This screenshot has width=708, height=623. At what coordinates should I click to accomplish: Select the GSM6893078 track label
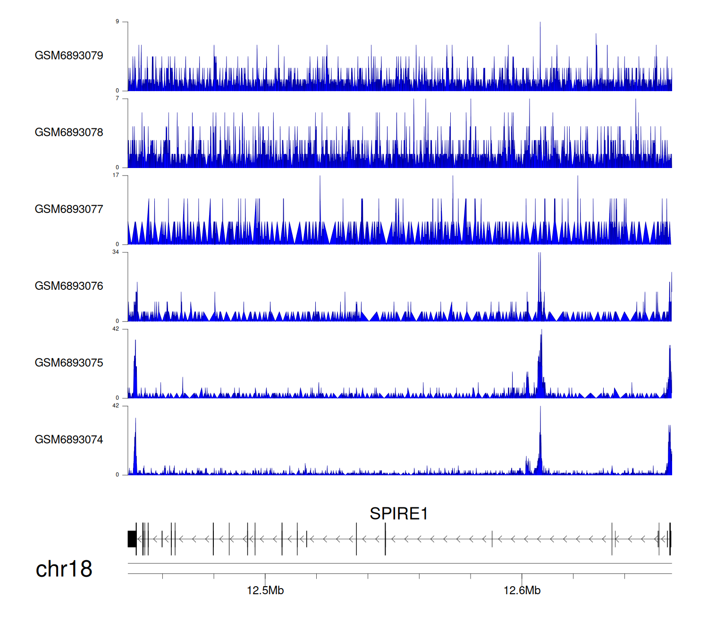point(69,133)
